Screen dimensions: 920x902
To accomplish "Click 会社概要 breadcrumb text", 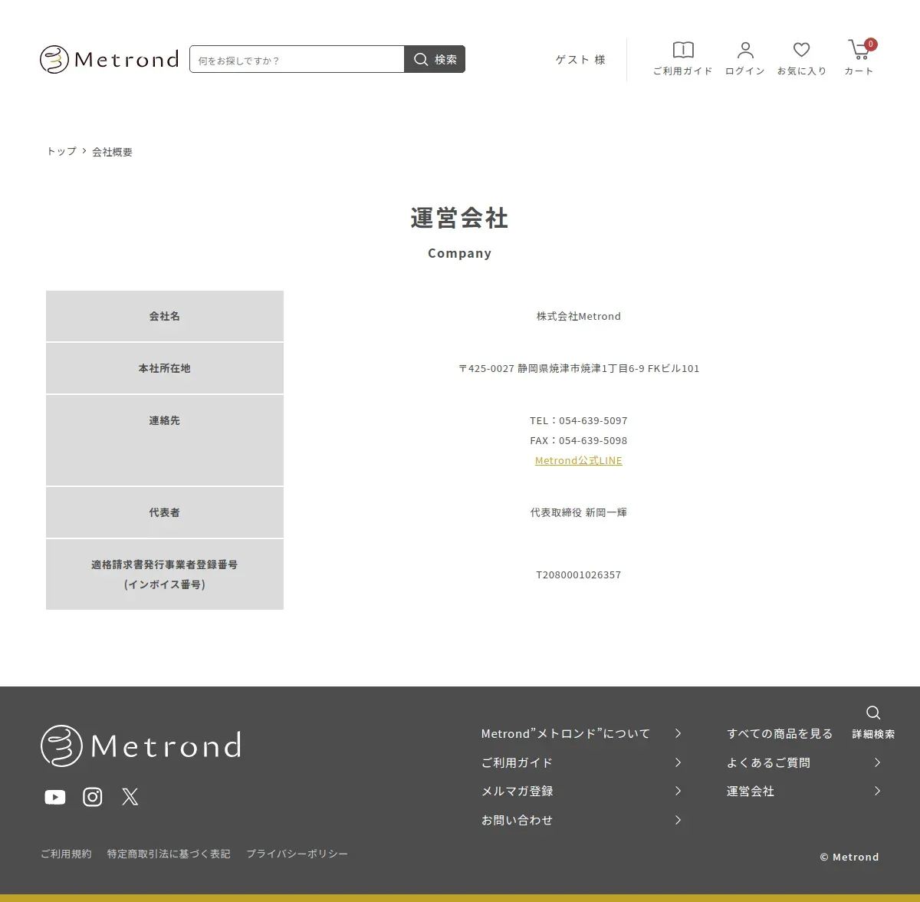I will (113, 152).
